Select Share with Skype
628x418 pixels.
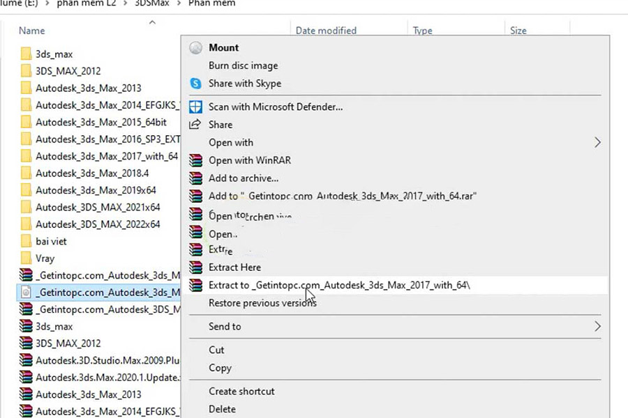pyautogui.click(x=245, y=83)
